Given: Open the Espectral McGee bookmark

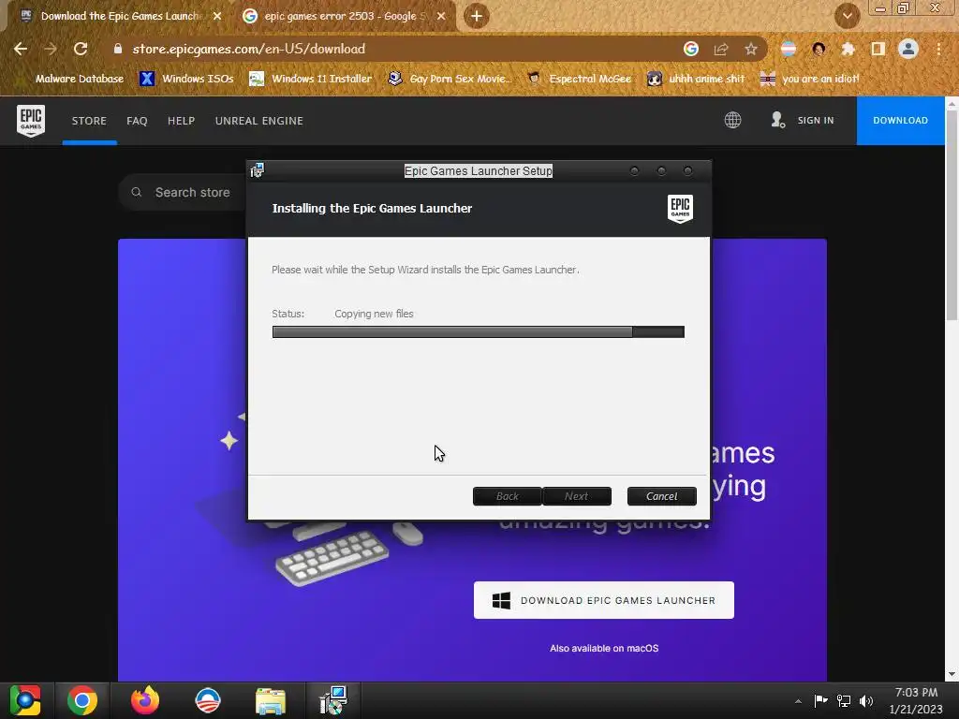Looking at the screenshot, I should 579,79.
